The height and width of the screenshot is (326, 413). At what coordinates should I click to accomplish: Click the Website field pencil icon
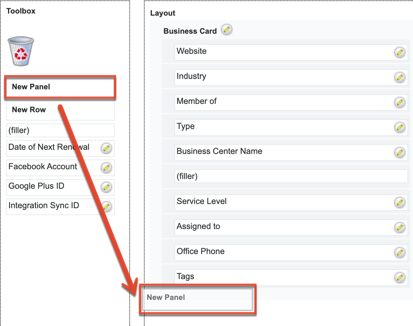coord(399,52)
